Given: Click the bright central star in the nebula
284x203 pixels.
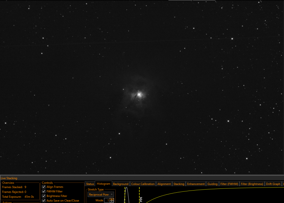Looking at the screenshot, I should click(x=139, y=94).
